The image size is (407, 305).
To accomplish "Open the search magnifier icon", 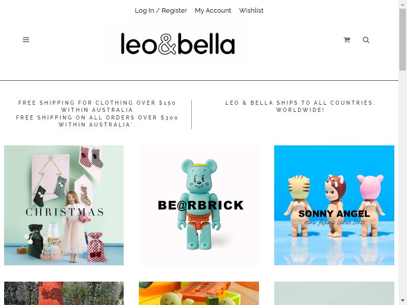I will coord(366,40).
